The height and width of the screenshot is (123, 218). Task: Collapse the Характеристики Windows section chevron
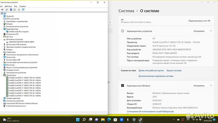tap(211, 85)
